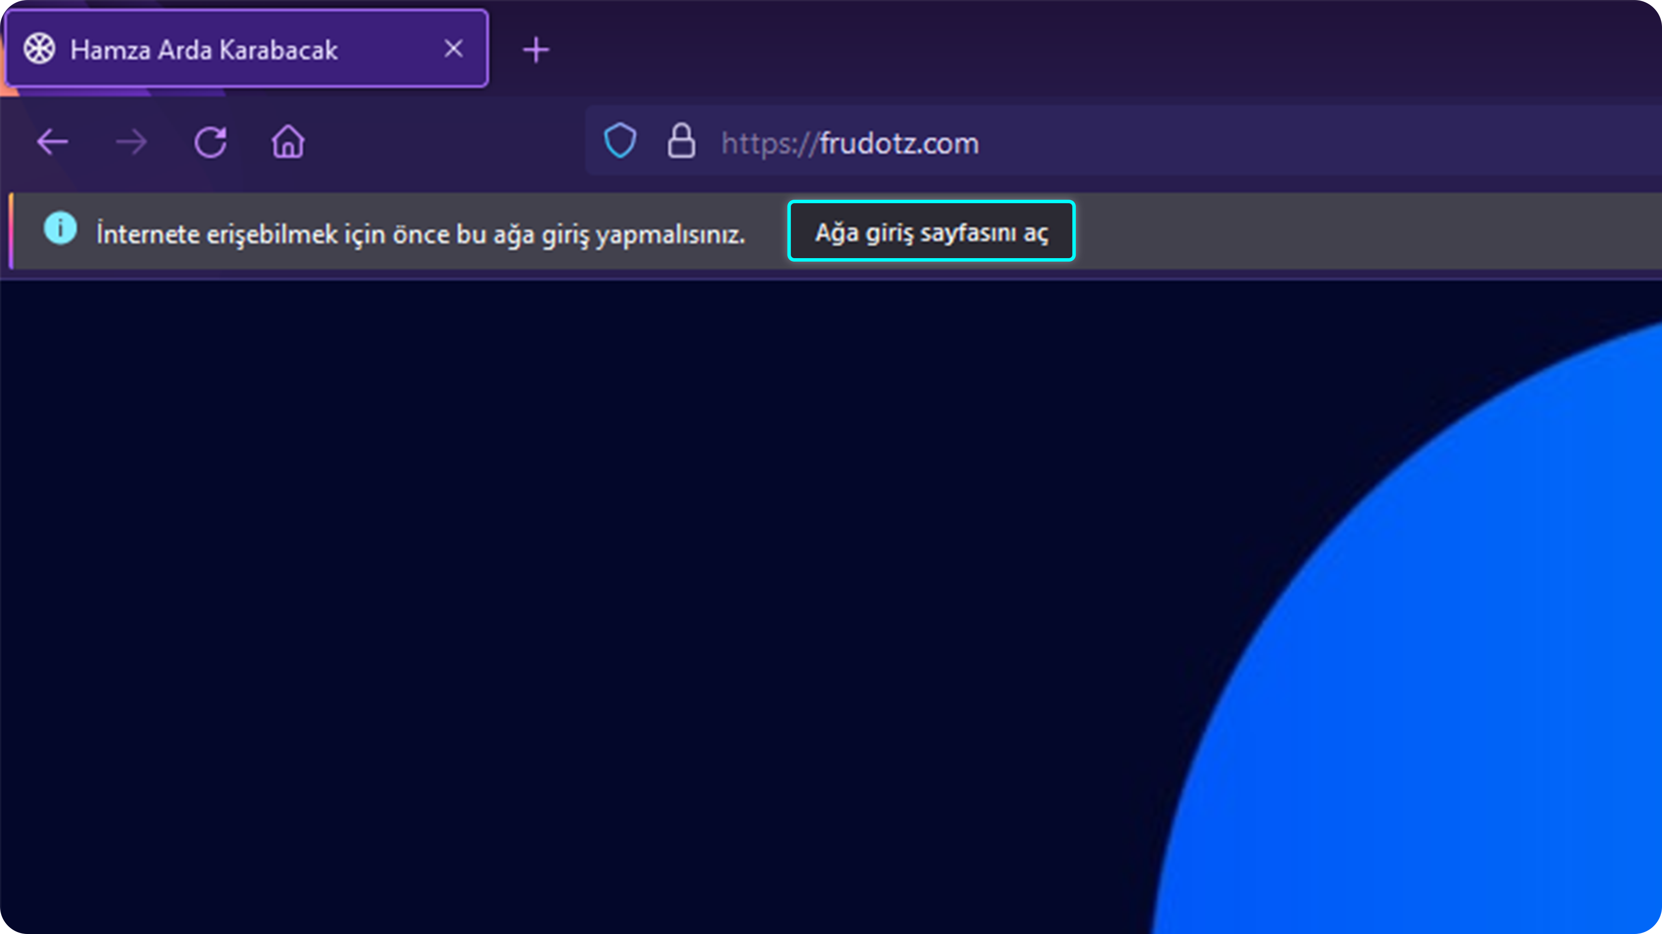Open tracking protection shield panel

(x=620, y=141)
